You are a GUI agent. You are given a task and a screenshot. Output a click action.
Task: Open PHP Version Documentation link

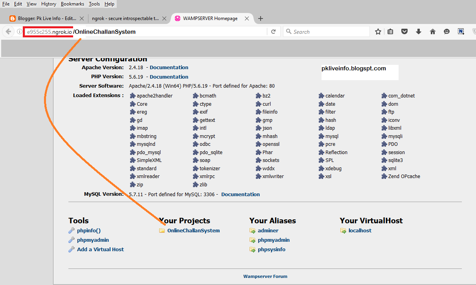point(169,77)
